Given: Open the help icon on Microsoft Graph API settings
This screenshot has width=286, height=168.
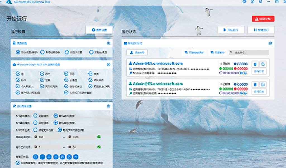Looking at the screenshot, I should 109,64.
